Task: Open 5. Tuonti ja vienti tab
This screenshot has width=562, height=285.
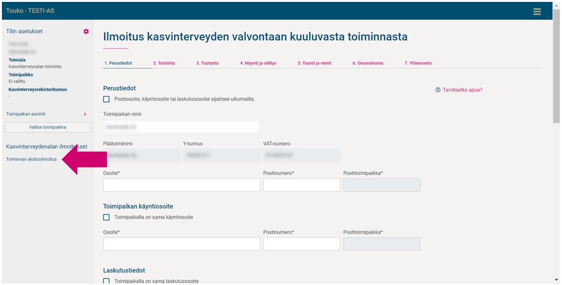Action: 314,63
